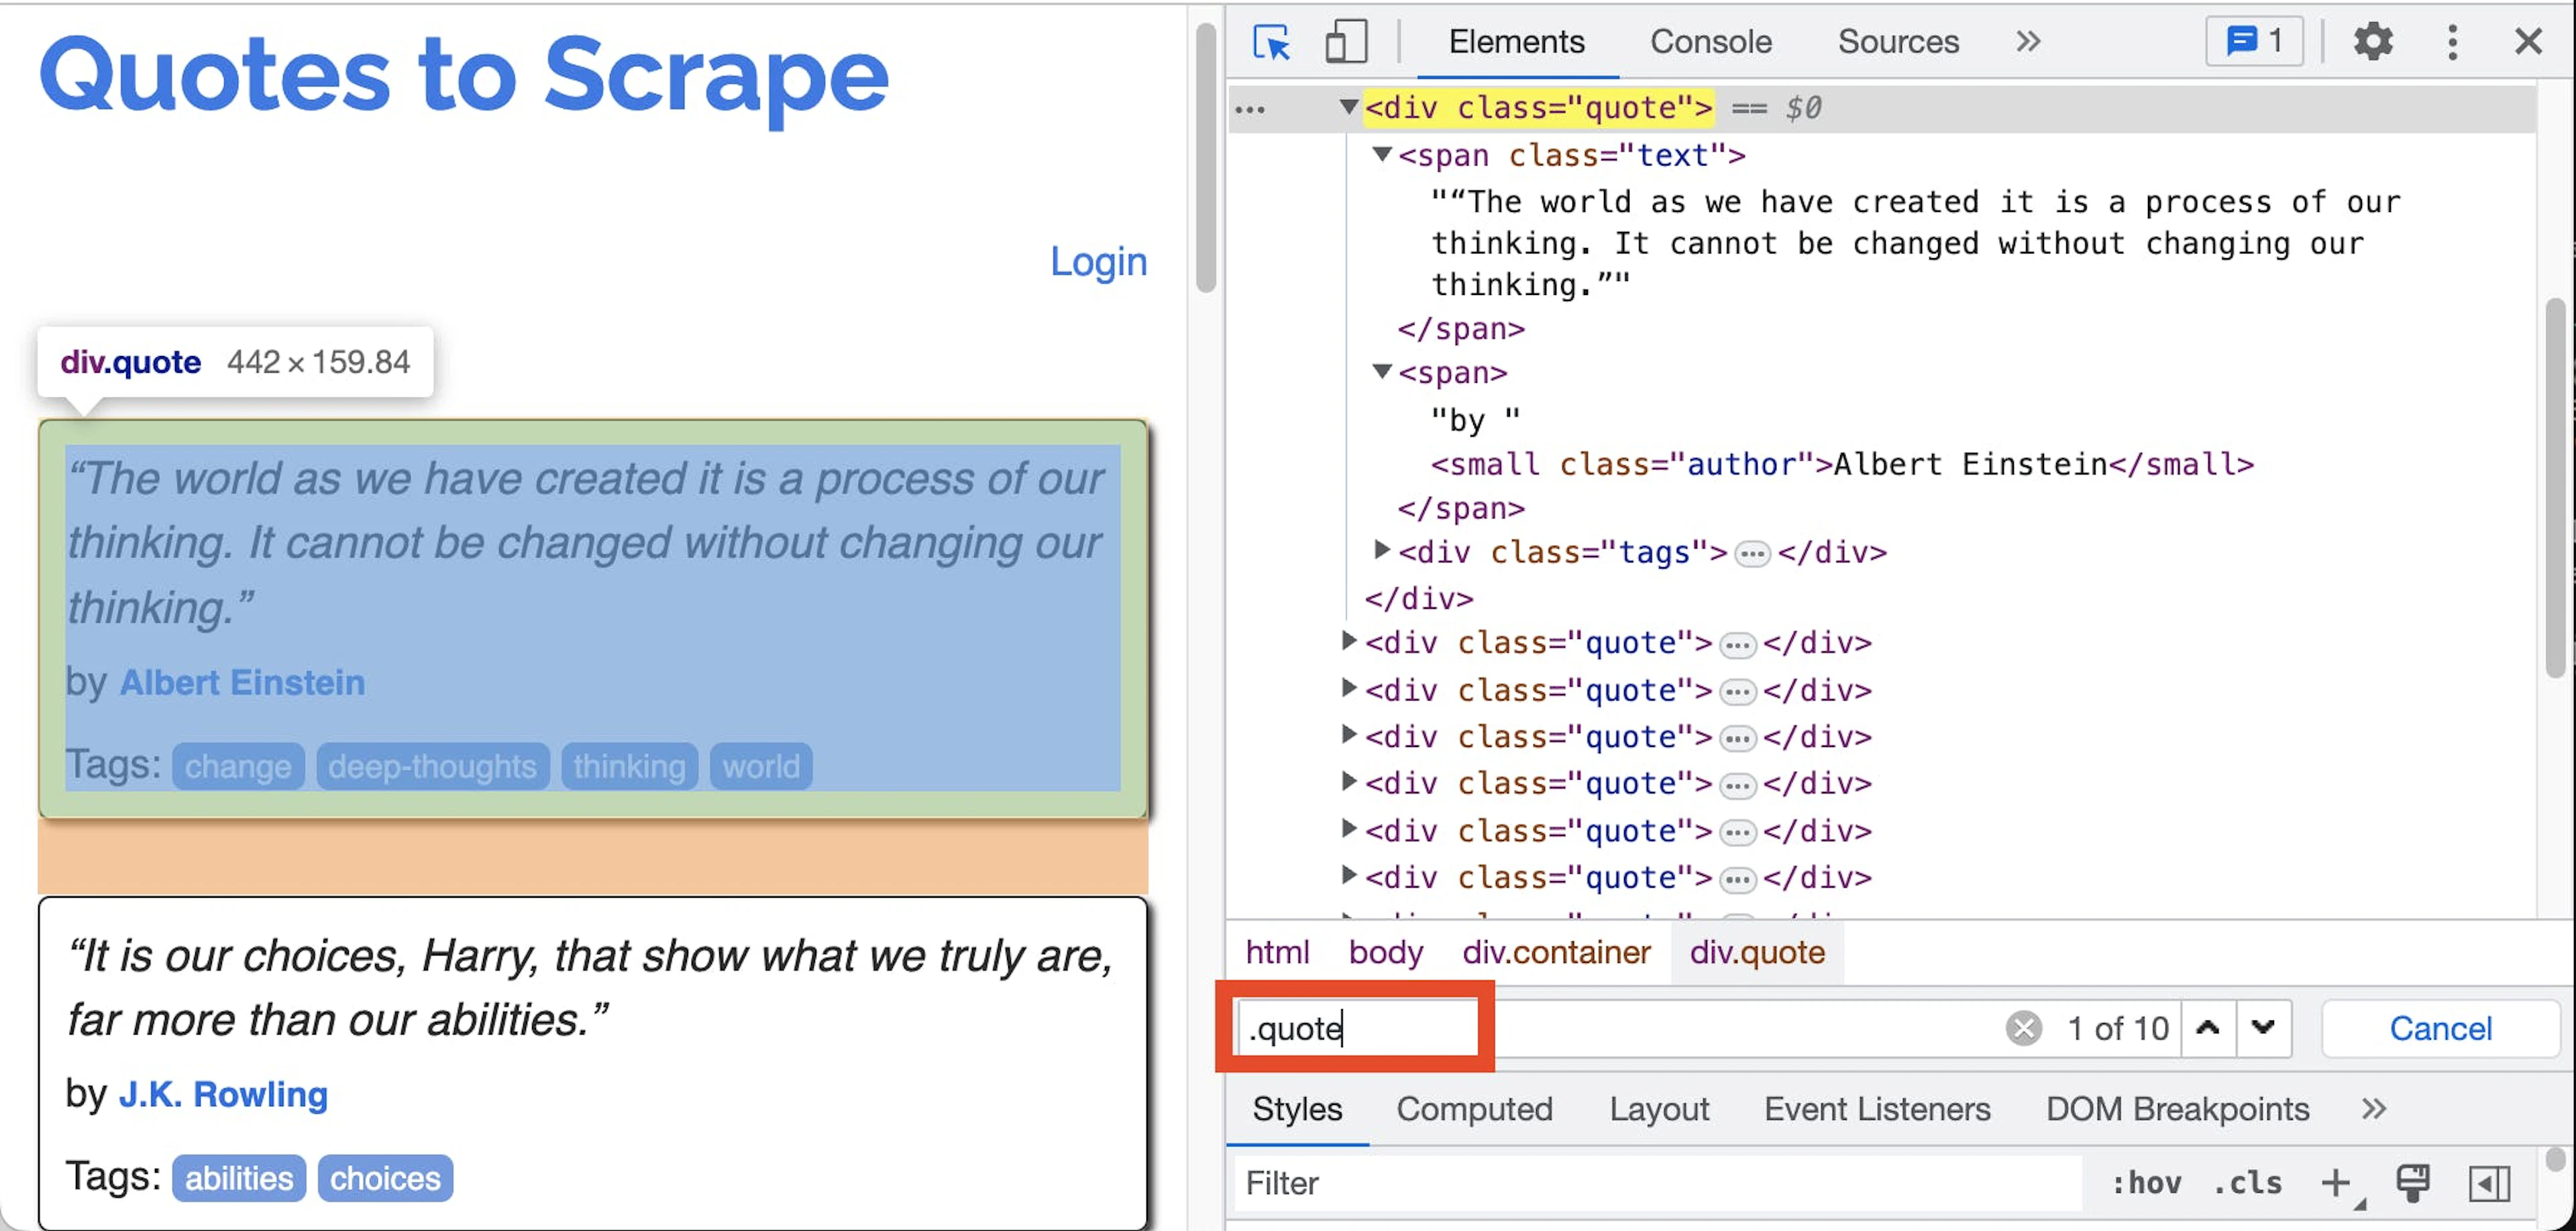The height and width of the screenshot is (1231, 2576).
Task: Activate the inspect element picker tool
Action: point(1271,42)
